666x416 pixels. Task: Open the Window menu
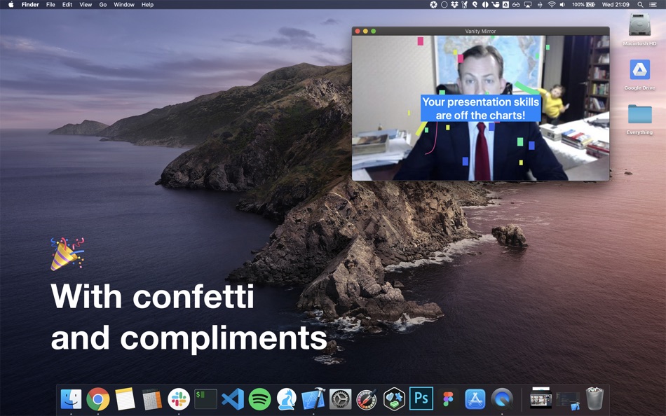124,5
